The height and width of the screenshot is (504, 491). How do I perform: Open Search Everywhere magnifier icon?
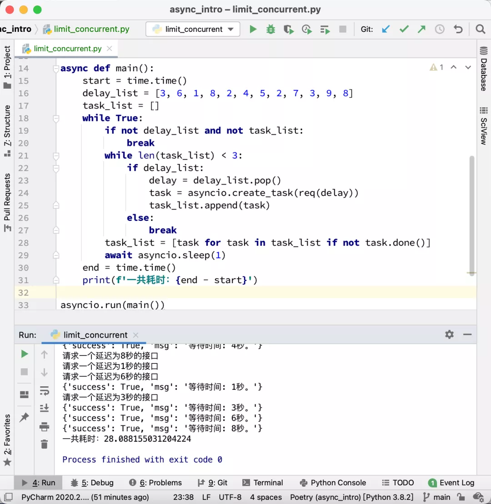[480, 30]
